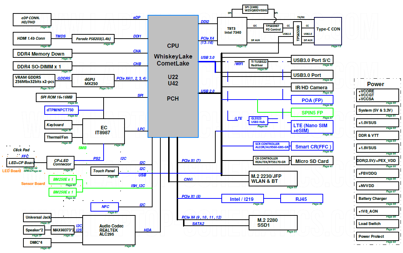Select the Type-C CON block
Image resolution: width=403 pixels, height=253 pixels.
pos(328,31)
